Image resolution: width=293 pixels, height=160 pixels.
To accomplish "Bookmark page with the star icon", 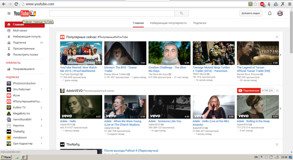I will coord(255,4).
